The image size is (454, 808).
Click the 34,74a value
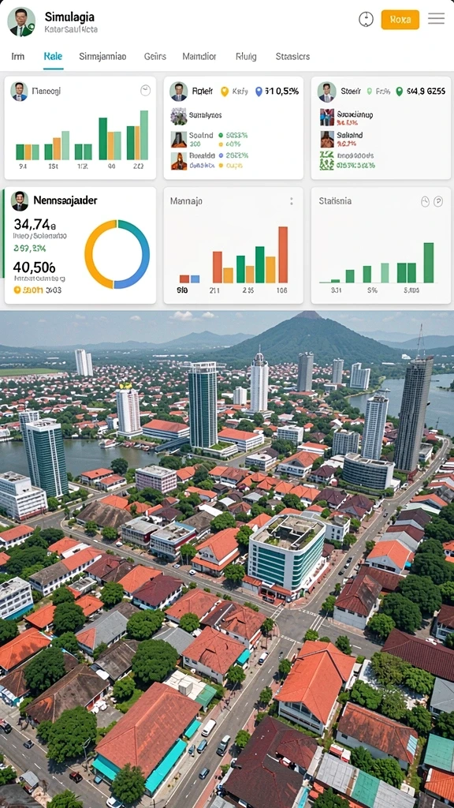tap(35, 224)
